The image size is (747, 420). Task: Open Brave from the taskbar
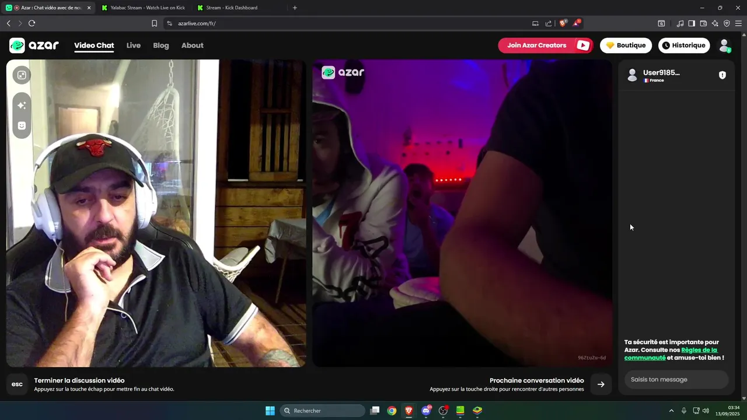tap(409, 411)
